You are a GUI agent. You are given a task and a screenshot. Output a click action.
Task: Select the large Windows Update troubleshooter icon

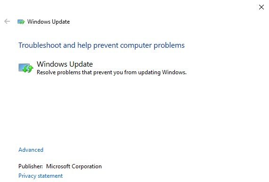(26, 68)
